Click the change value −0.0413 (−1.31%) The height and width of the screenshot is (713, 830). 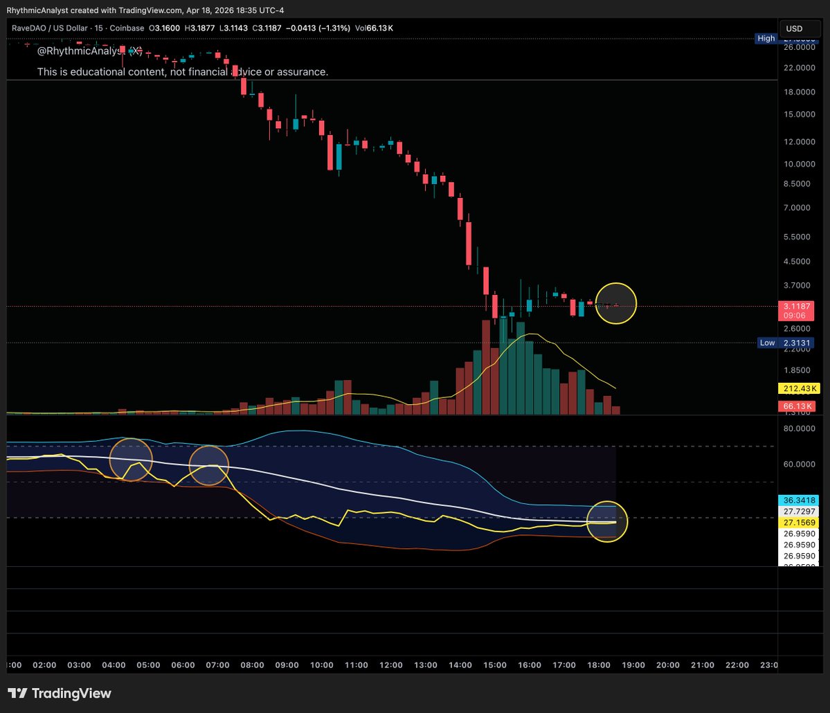[318, 28]
